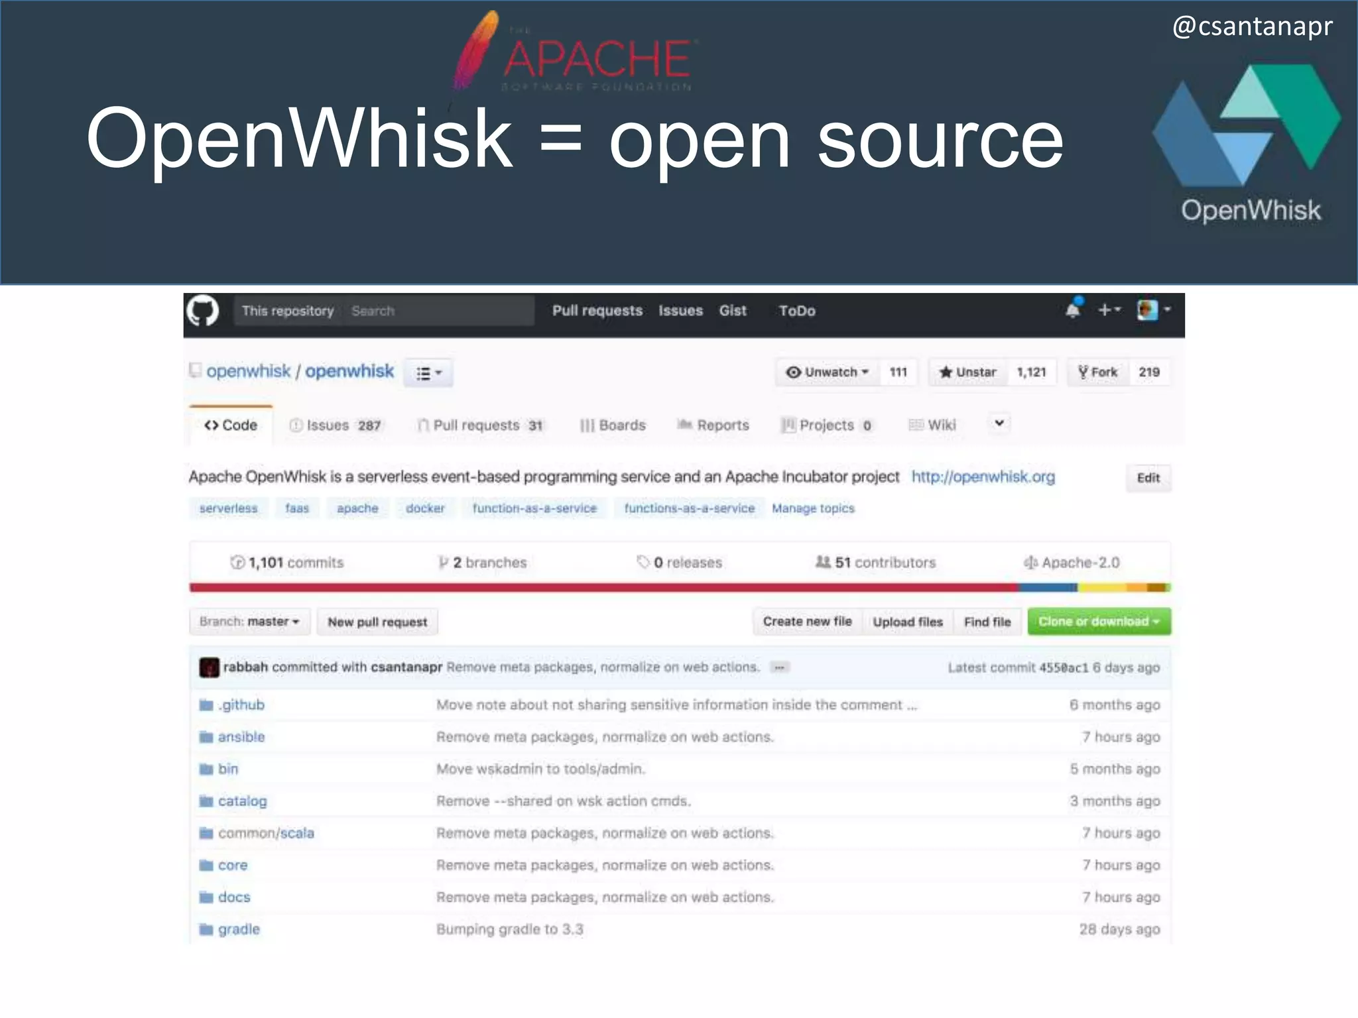Click the faas topic tag
Image resolution: width=1358 pixels, height=1018 pixels.
coord(297,508)
